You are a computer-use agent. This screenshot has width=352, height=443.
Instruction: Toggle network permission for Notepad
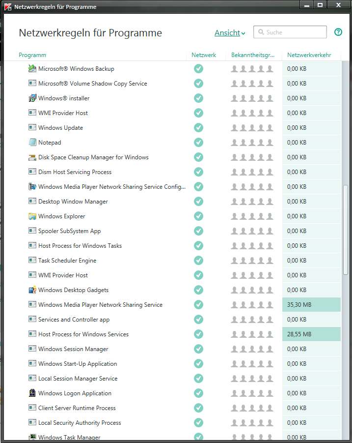tap(198, 143)
